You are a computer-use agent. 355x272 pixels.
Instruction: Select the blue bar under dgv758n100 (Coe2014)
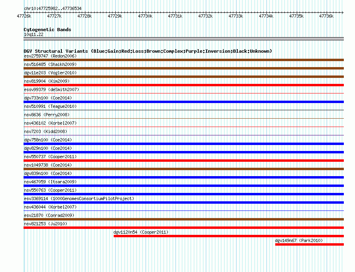[183, 144]
